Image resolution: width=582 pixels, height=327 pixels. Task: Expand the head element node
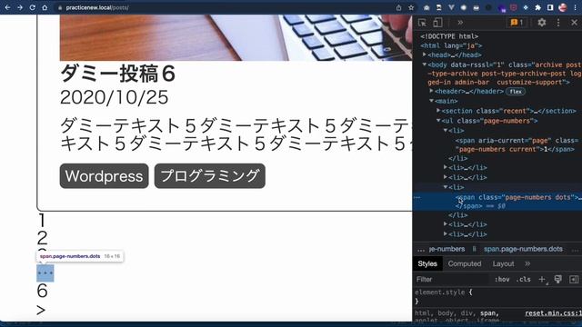tap(425, 54)
